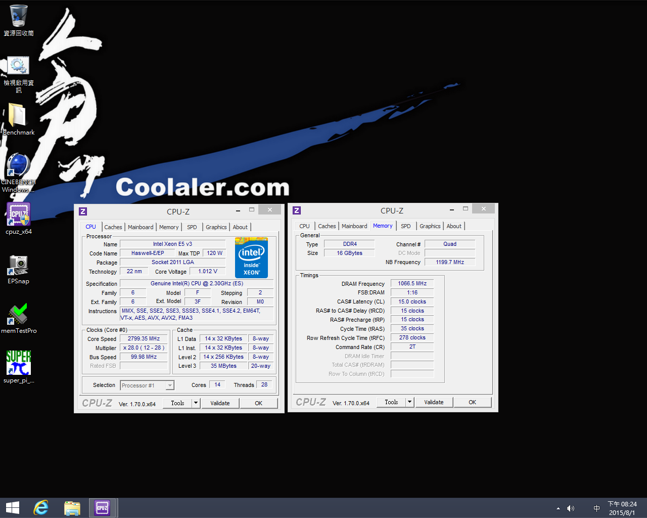647x518 pixels.
Task: Expand Tools dropdown arrow in left CPU-Z window
Action: point(196,403)
